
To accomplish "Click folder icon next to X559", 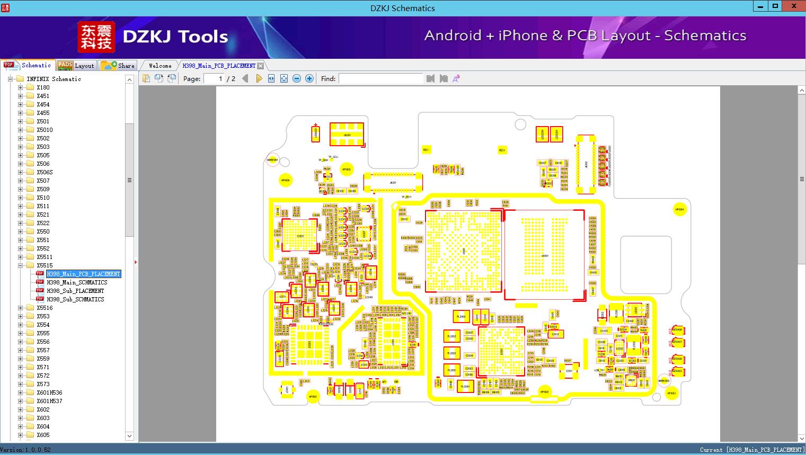I will pos(30,359).
